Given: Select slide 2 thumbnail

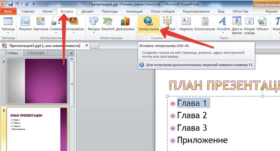Looking at the screenshot, I should (x=37, y=129).
